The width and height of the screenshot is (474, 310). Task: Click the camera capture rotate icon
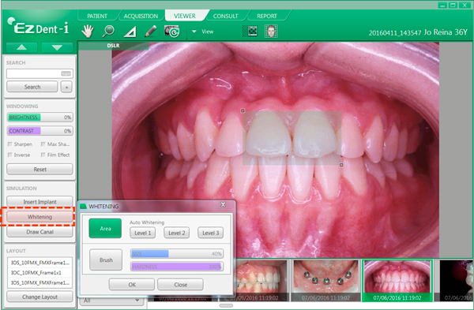click(x=171, y=32)
